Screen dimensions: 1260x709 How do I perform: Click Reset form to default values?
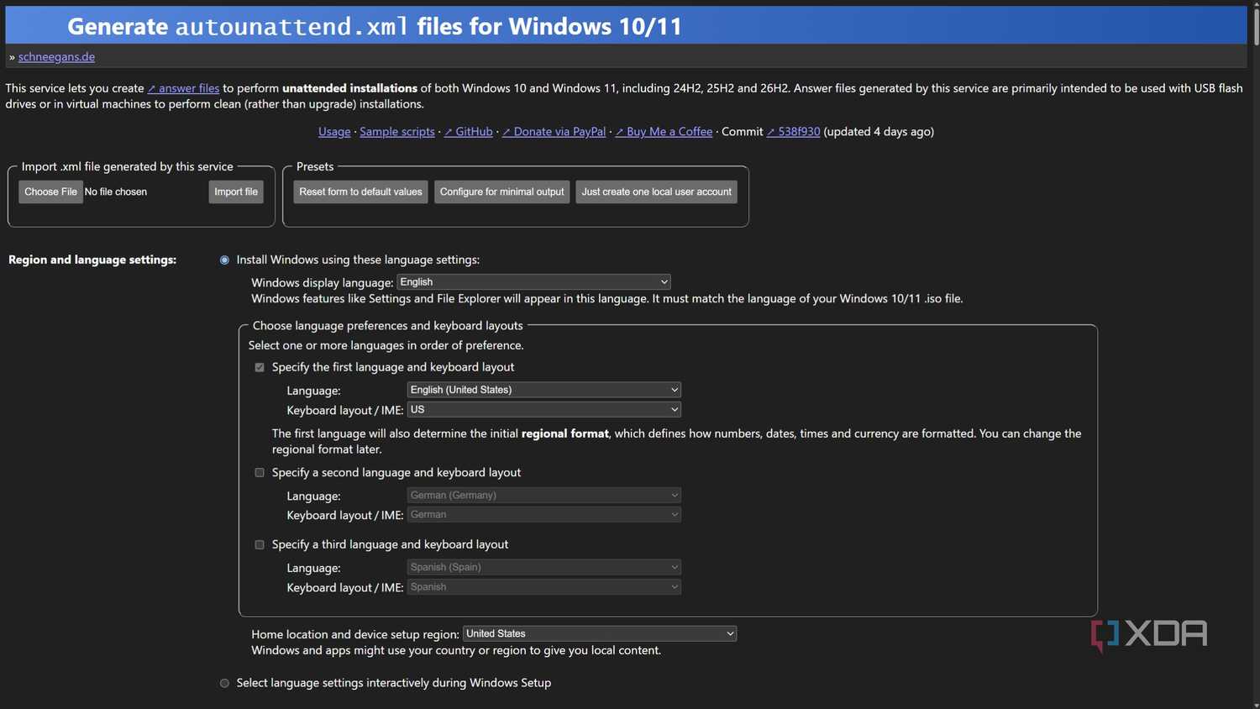[360, 192]
